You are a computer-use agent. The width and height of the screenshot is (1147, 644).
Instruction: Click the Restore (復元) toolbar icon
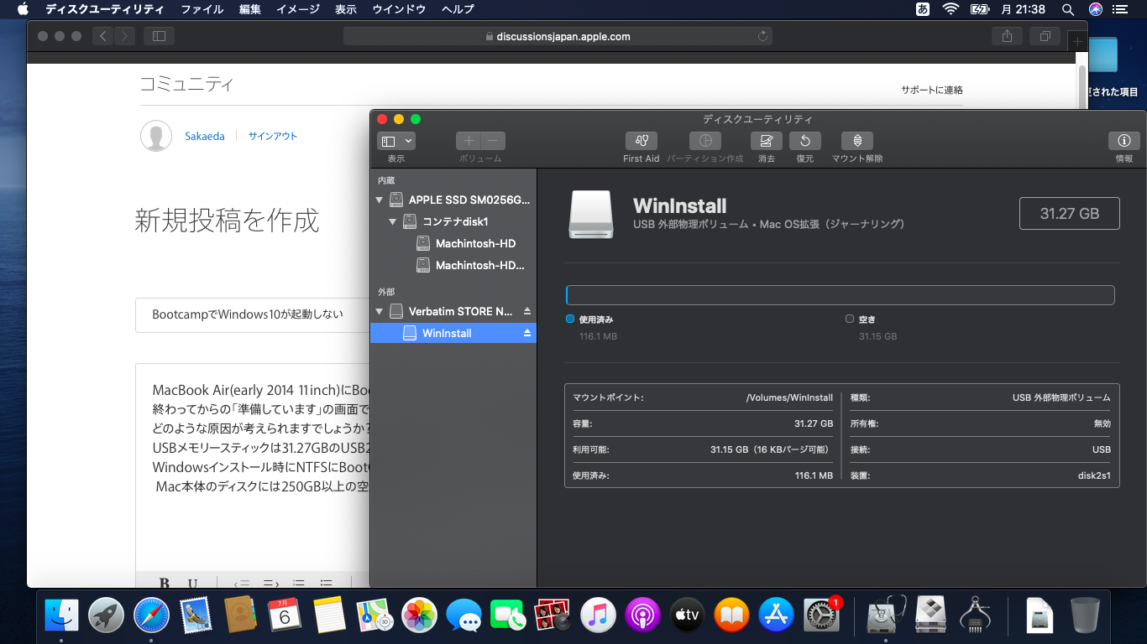(804, 141)
